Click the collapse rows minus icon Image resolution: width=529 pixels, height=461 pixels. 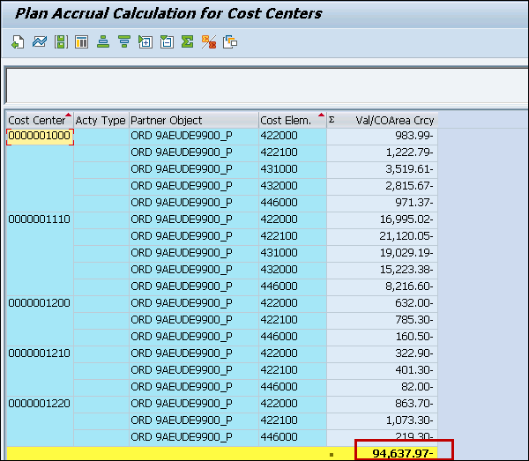click(166, 41)
